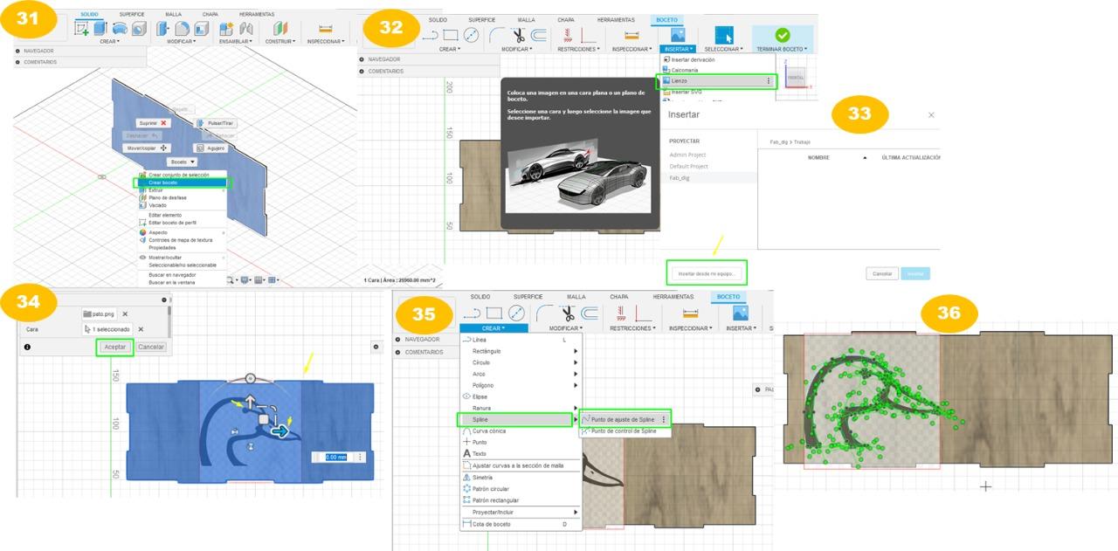This screenshot has width=1118, height=551.
Task: Switch to the MALLA tab in panel 35
Action: point(576,297)
